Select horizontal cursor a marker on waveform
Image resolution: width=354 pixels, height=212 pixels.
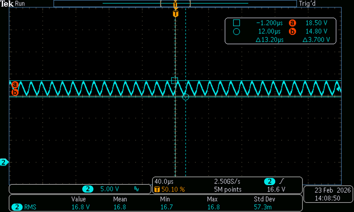pyautogui.click(x=15, y=85)
